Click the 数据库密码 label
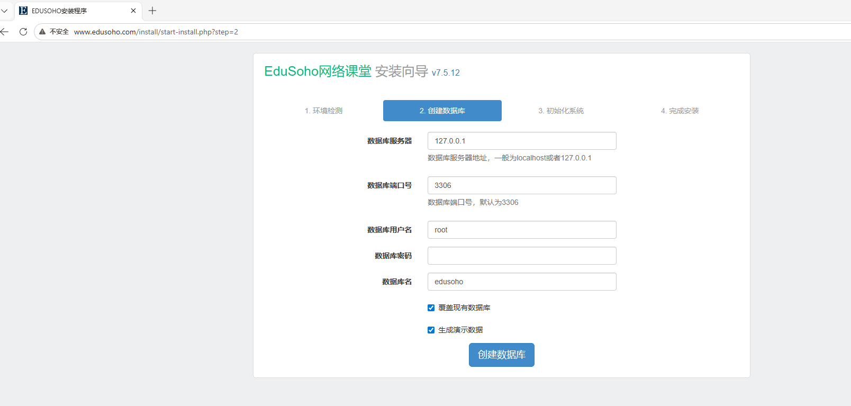Screen dimensions: 851x406 pyautogui.click(x=393, y=256)
